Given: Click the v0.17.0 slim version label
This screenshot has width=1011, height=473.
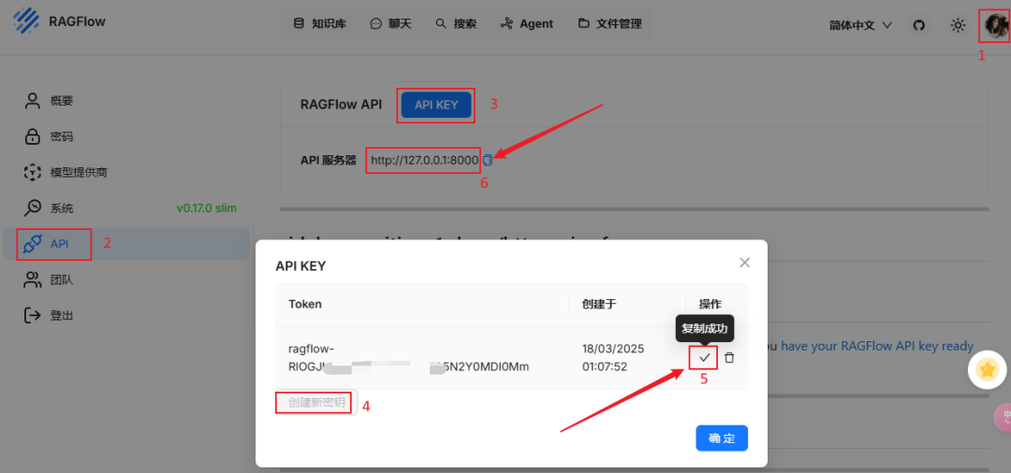Looking at the screenshot, I should pyautogui.click(x=206, y=208).
